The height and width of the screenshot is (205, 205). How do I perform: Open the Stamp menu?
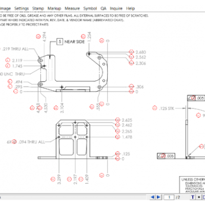pyautogui.click(x=38, y=8)
